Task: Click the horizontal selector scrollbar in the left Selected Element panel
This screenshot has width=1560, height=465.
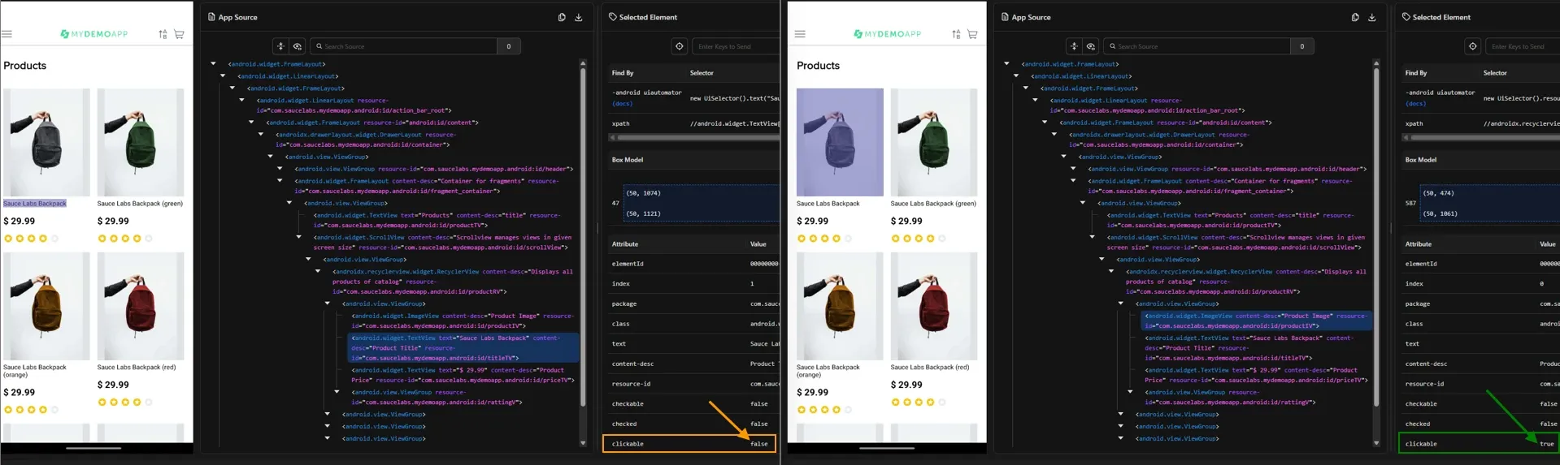Action: point(697,138)
